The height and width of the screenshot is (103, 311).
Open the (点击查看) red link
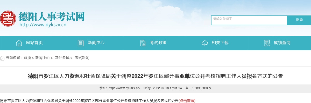point(187,101)
